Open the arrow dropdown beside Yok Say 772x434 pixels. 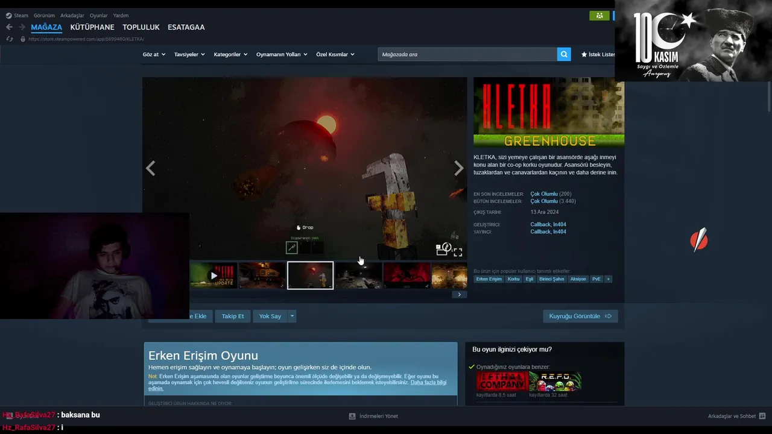pos(292,316)
